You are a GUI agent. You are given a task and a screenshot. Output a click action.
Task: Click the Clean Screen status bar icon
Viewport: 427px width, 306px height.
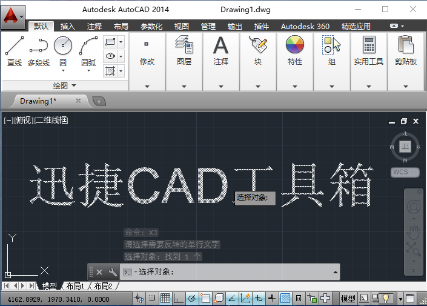click(x=409, y=299)
